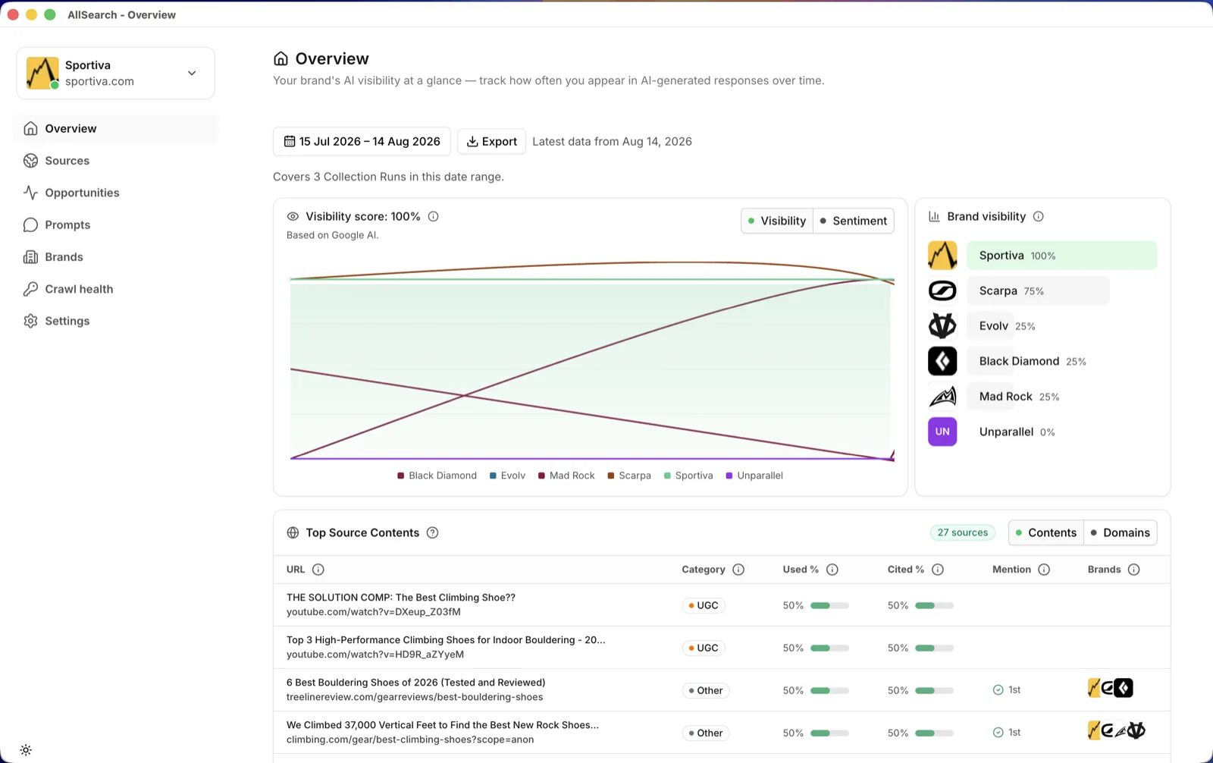
Task: Click the 27 sources badge
Action: click(x=963, y=532)
